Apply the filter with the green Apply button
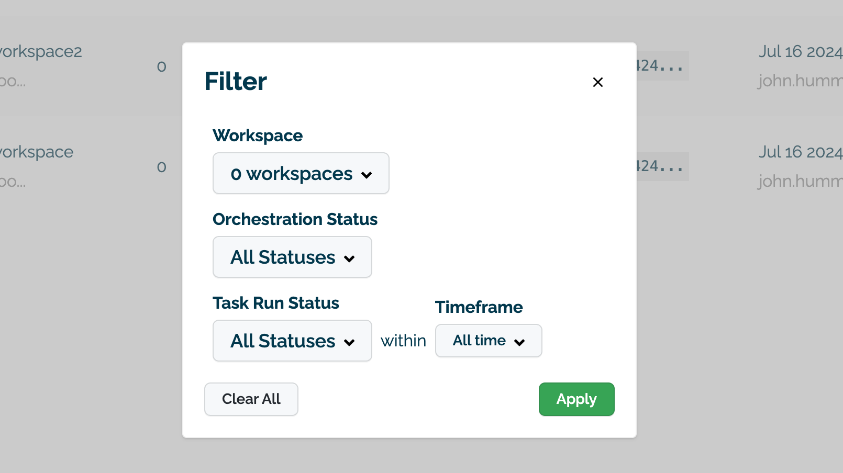Screen dimensions: 843x473 (576, 399)
